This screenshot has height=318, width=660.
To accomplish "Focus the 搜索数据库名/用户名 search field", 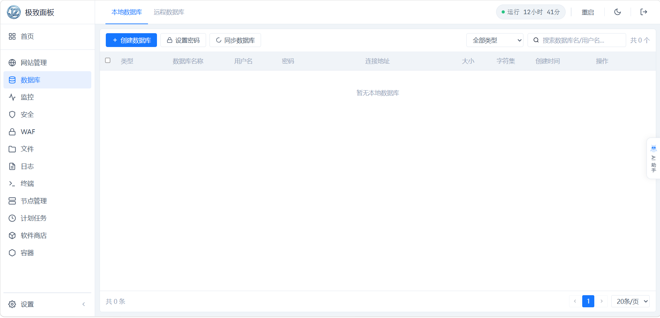I will coord(577,40).
